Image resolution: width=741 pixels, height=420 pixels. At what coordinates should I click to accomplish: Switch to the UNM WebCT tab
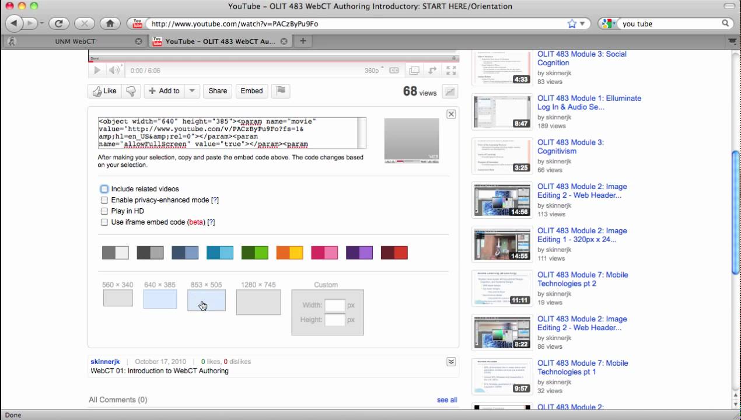74,41
